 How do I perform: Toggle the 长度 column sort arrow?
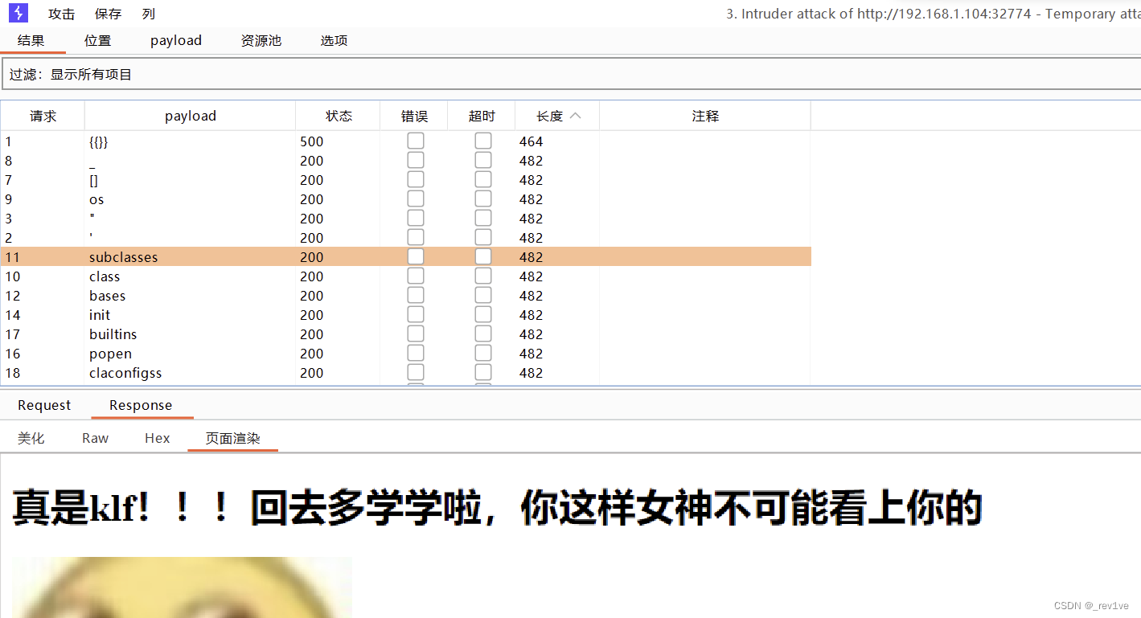575,116
